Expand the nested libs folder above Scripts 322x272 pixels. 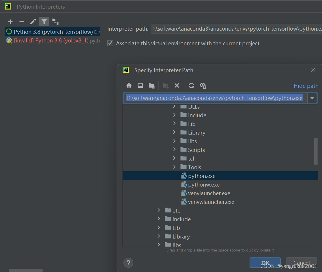[x=174, y=141]
